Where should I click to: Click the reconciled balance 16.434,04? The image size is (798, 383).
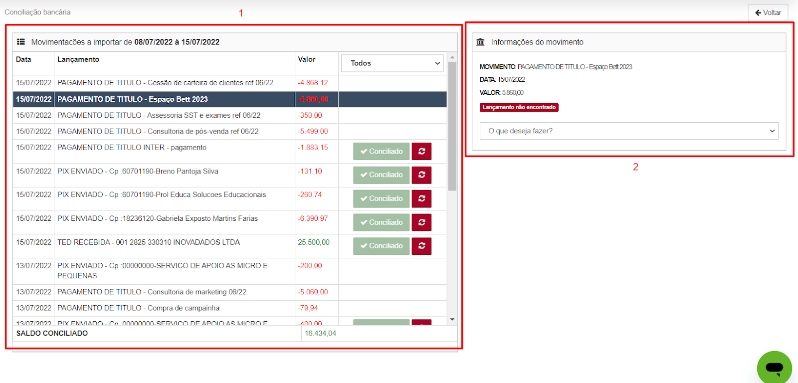(x=320, y=333)
